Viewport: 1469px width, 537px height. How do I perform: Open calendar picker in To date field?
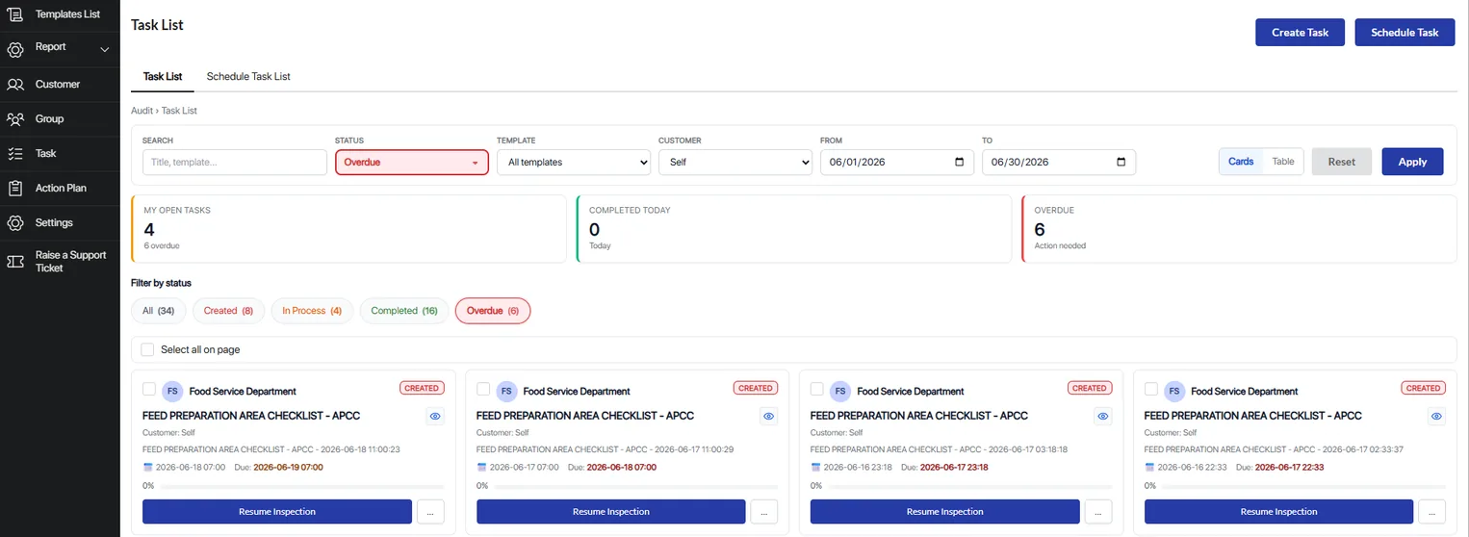(1121, 163)
